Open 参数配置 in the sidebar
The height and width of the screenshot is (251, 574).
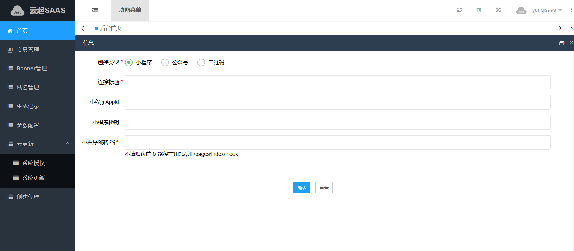(38, 125)
